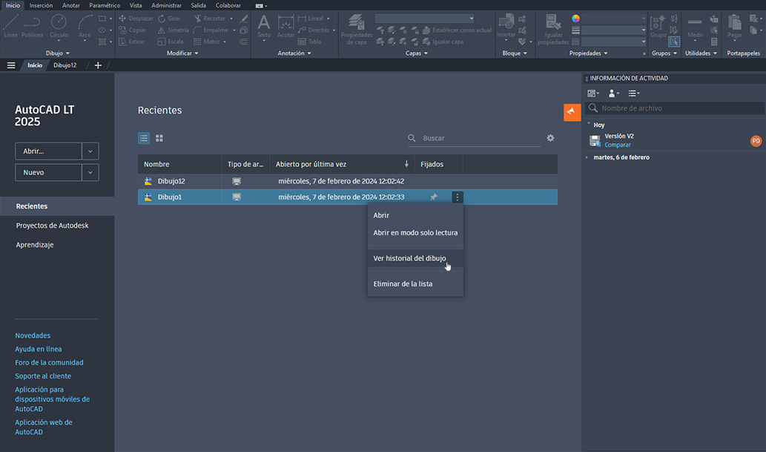Switch recents to list view
The height and width of the screenshot is (452, 766).
click(144, 139)
